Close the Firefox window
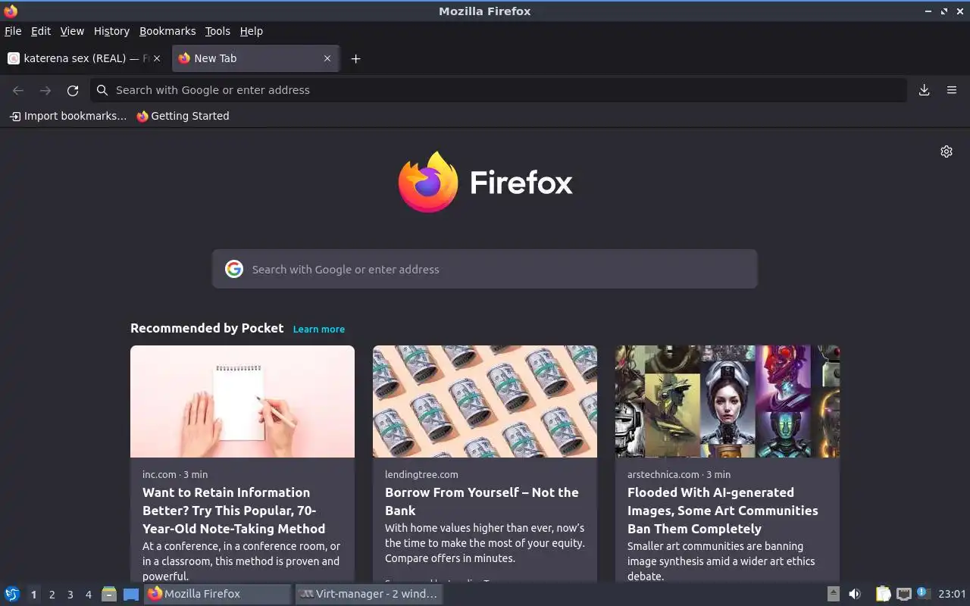970x606 pixels. [960, 11]
